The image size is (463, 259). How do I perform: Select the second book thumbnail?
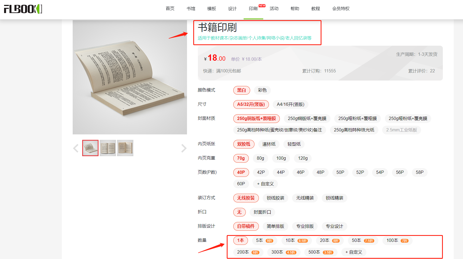coord(108,148)
